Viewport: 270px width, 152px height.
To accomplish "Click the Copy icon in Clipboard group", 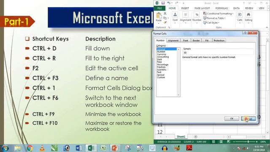I will point(165,18).
